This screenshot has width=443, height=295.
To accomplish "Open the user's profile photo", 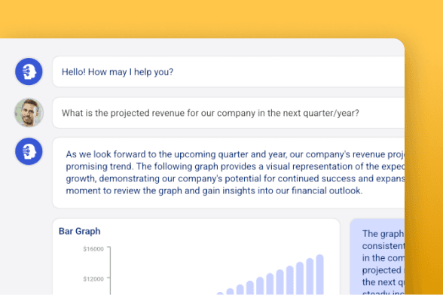I will [x=29, y=112].
